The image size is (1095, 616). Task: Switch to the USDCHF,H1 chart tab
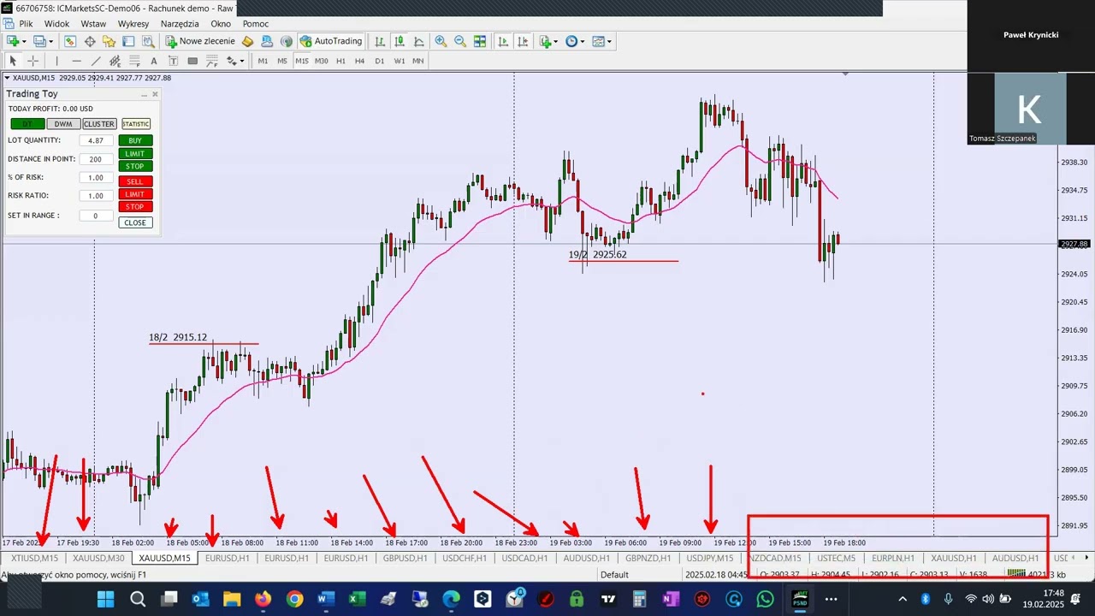tap(465, 558)
